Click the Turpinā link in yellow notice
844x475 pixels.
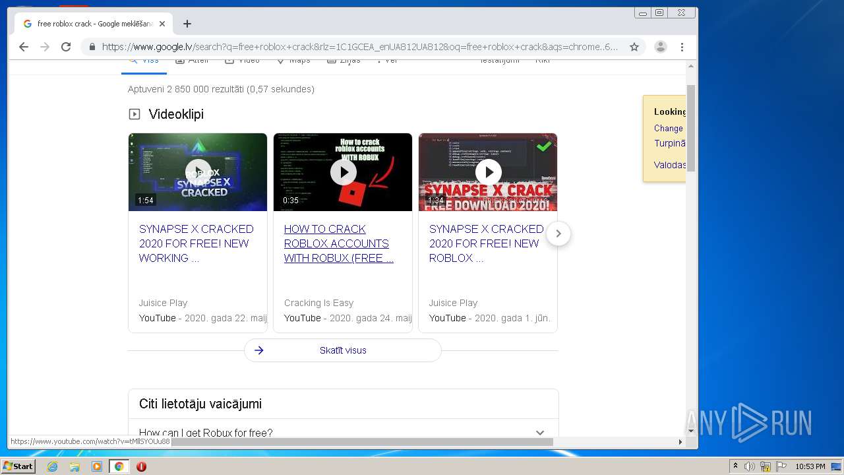point(670,143)
